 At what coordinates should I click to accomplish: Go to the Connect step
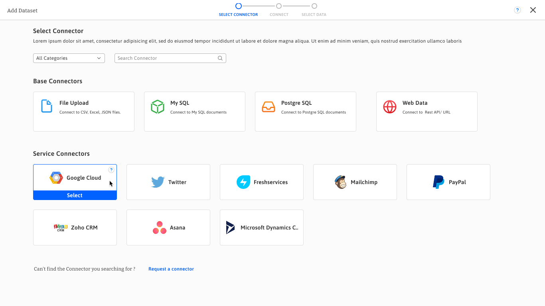279,10
